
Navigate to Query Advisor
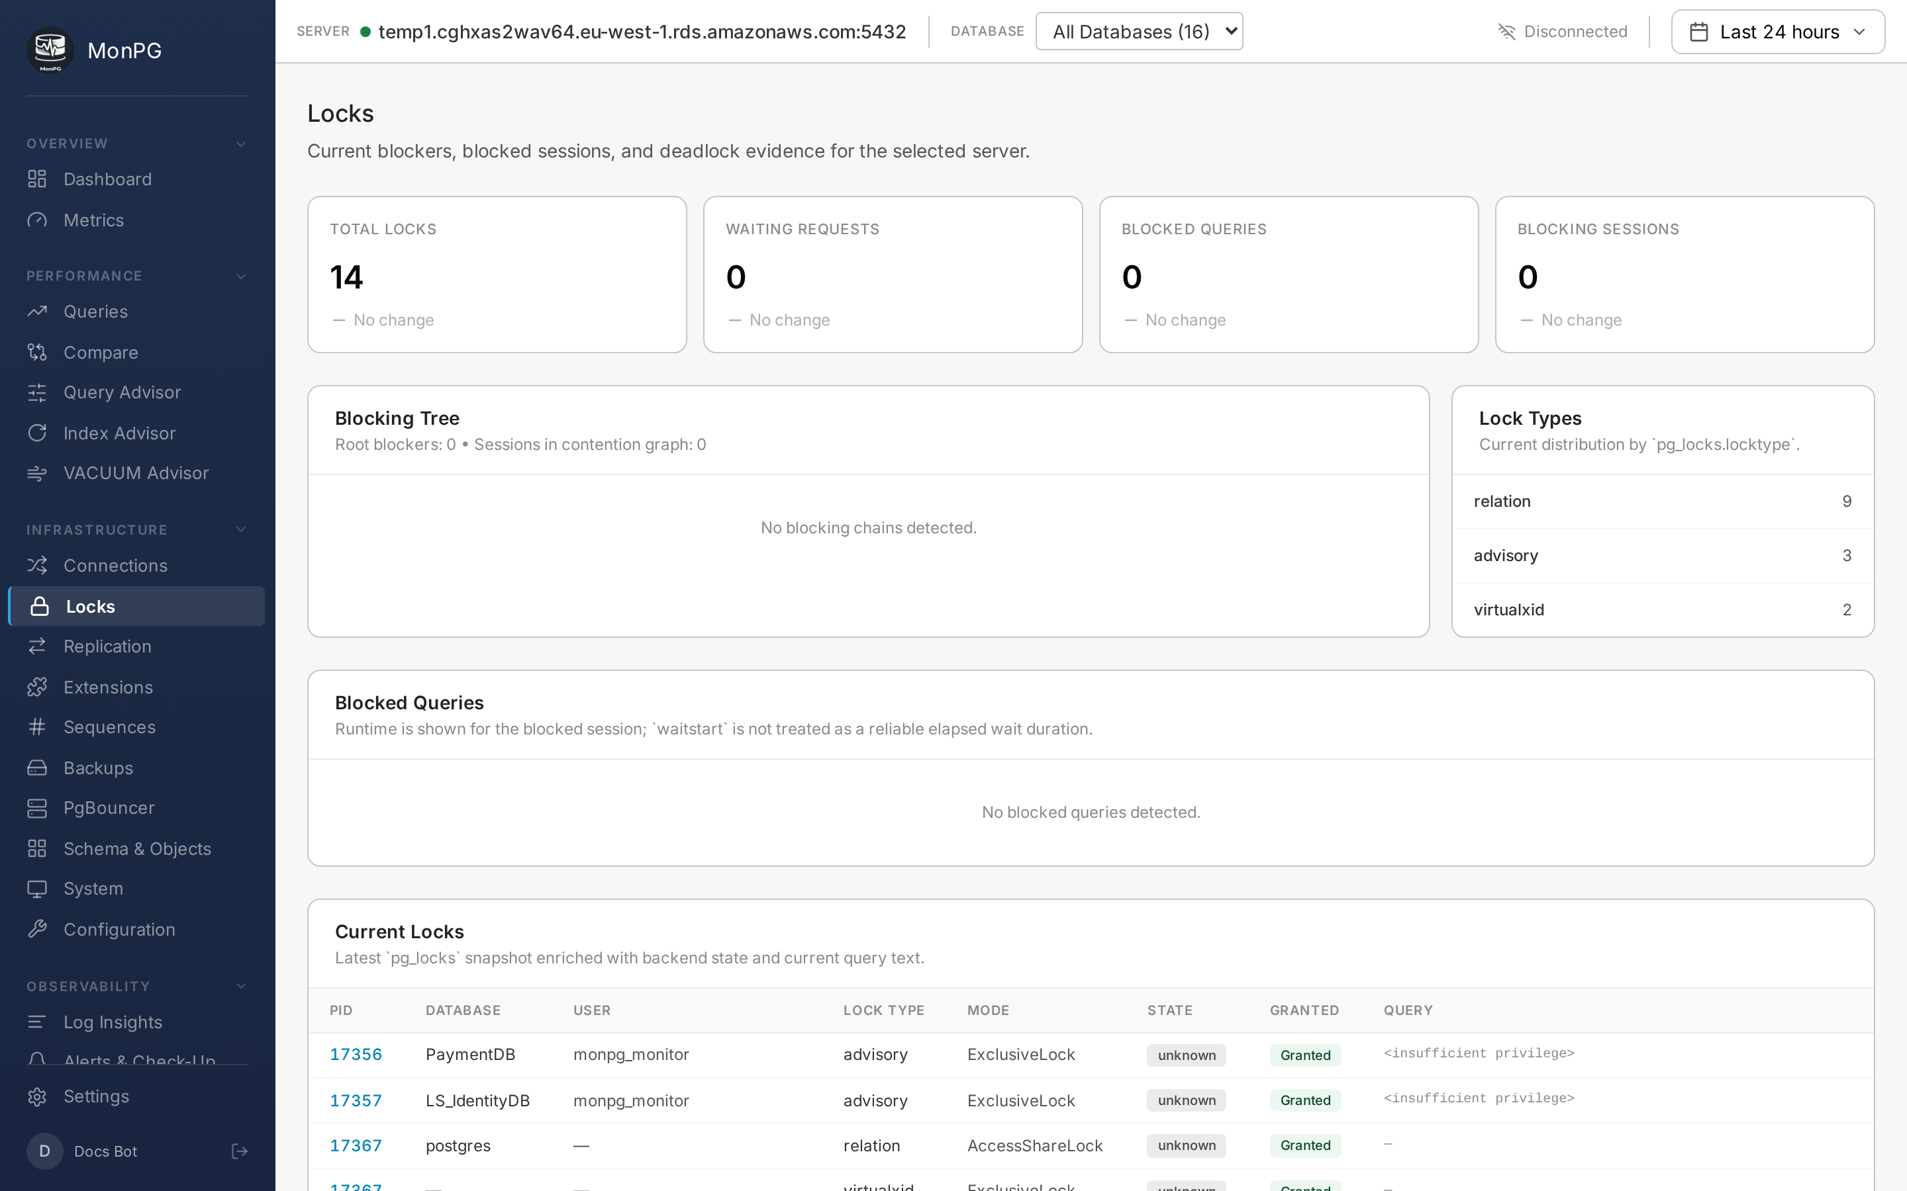137,392
